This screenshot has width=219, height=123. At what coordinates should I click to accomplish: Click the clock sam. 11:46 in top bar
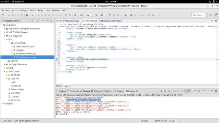pyautogui.click(x=110, y=1)
